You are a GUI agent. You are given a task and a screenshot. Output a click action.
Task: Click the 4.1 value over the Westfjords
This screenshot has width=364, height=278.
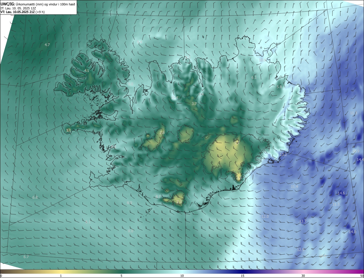click(87, 70)
